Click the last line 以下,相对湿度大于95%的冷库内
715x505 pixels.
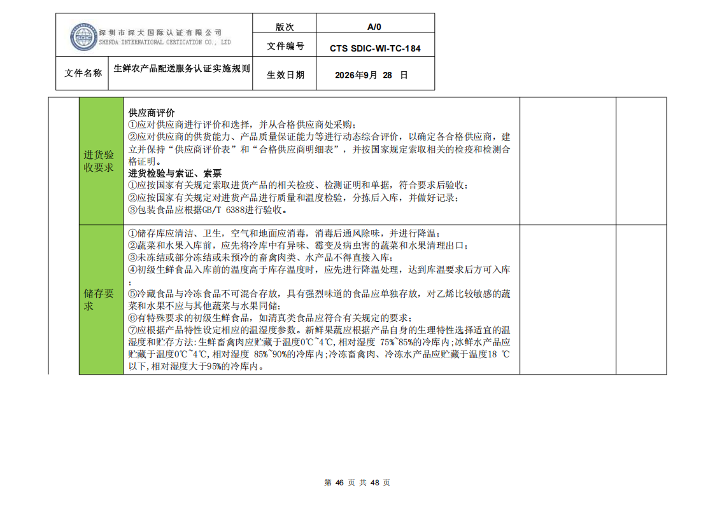[196, 366]
